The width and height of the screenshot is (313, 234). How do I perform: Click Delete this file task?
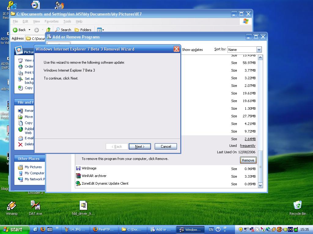26,144
